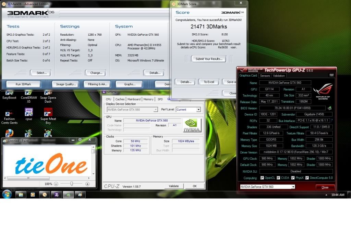Click the Paint vertical scrollbar thumb
This screenshot has width=351, height=229.
click(x=93, y=151)
